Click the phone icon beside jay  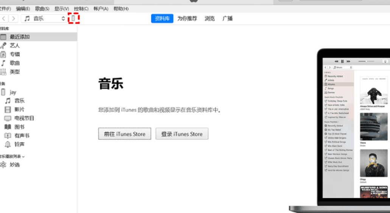tap(3, 92)
